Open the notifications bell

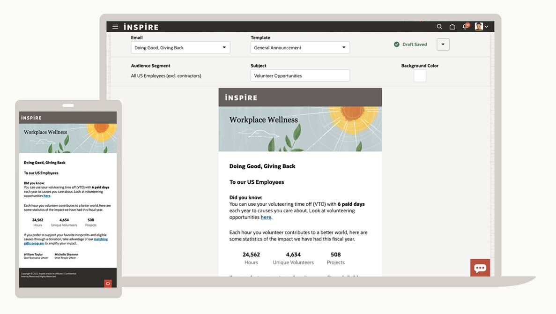pos(465,27)
